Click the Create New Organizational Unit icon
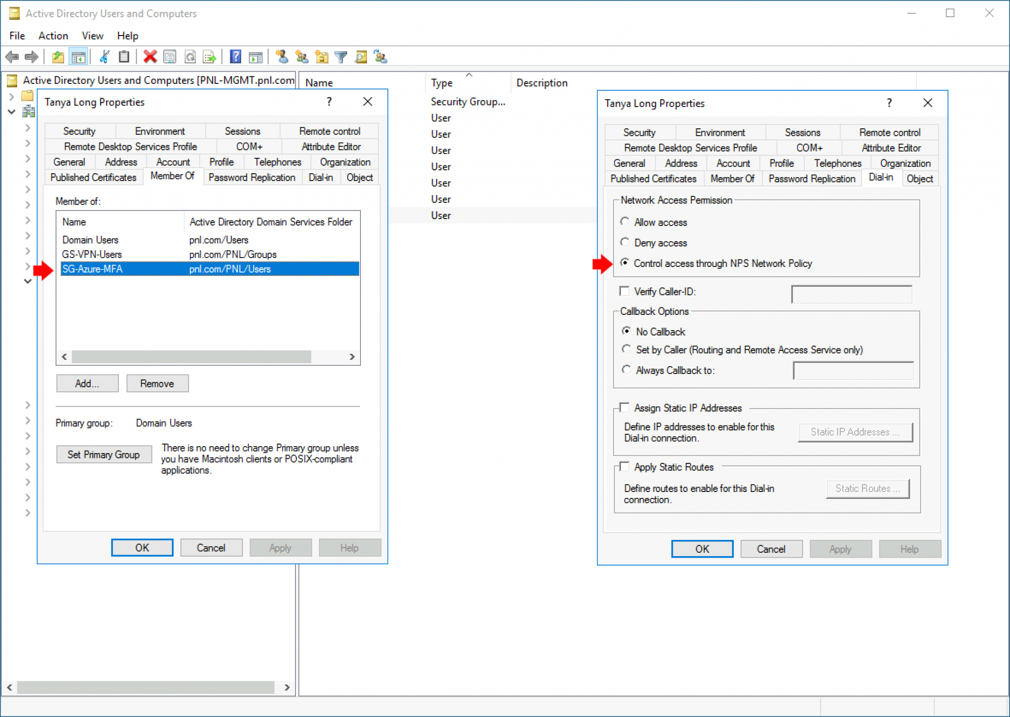1010x717 pixels. (x=321, y=57)
